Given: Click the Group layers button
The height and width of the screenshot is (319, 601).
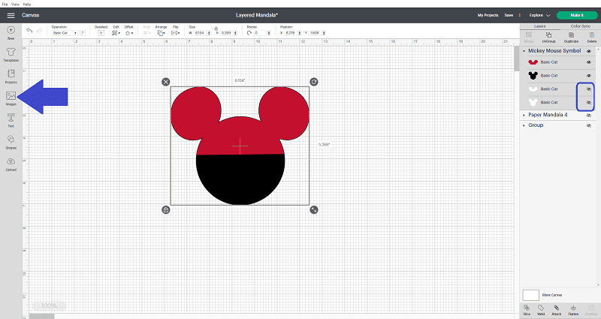Looking at the screenshot, I should 529,37.
